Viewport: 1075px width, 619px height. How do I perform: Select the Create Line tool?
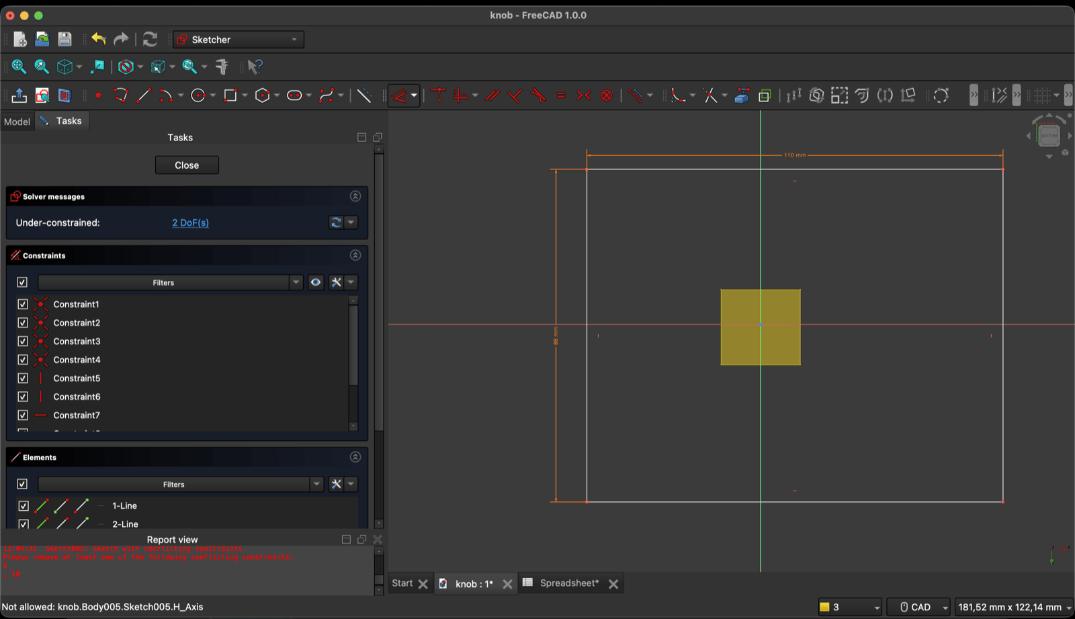tap(143, 95)
